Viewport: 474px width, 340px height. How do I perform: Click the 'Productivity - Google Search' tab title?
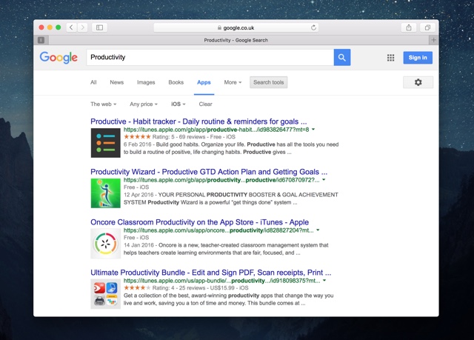[236, 40]
